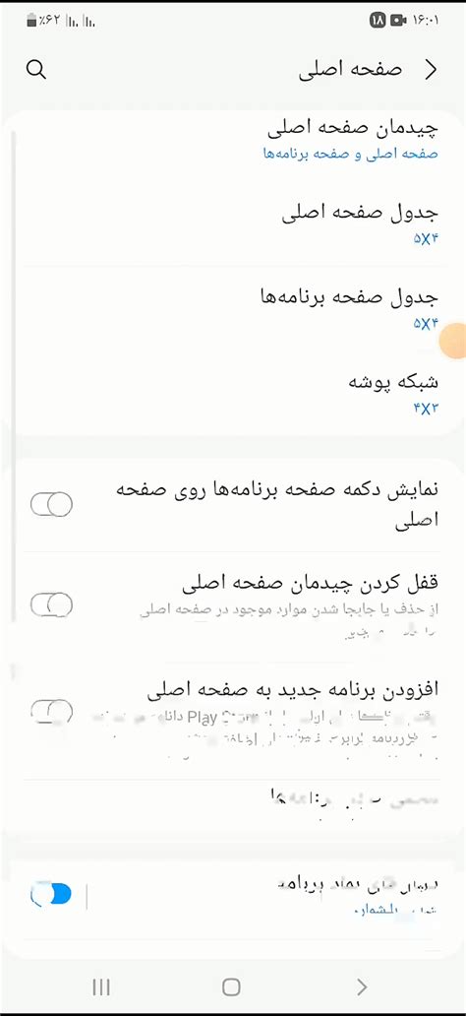
Task: Open the blurred hide apps row
Action: (x=232, y=802)
